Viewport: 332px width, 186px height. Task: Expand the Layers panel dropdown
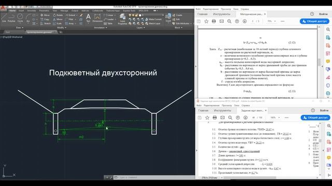click(141, 27)
